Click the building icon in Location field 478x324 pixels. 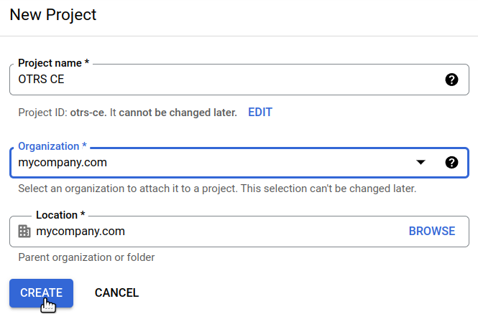pyautogui.click(x=24, y=232)
